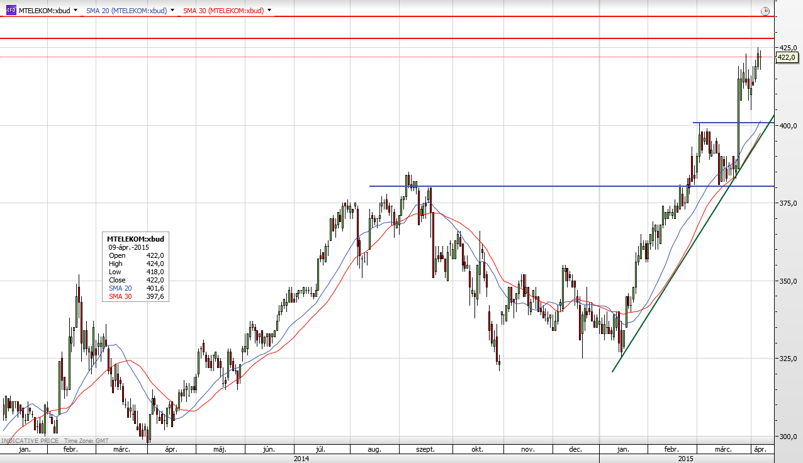
Task: Click the aug. month label
Action: pyautogui.click(x=374, y=450)
